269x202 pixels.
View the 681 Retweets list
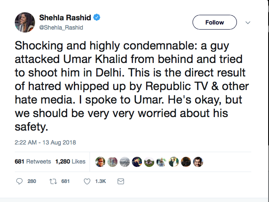coord(33,161)
